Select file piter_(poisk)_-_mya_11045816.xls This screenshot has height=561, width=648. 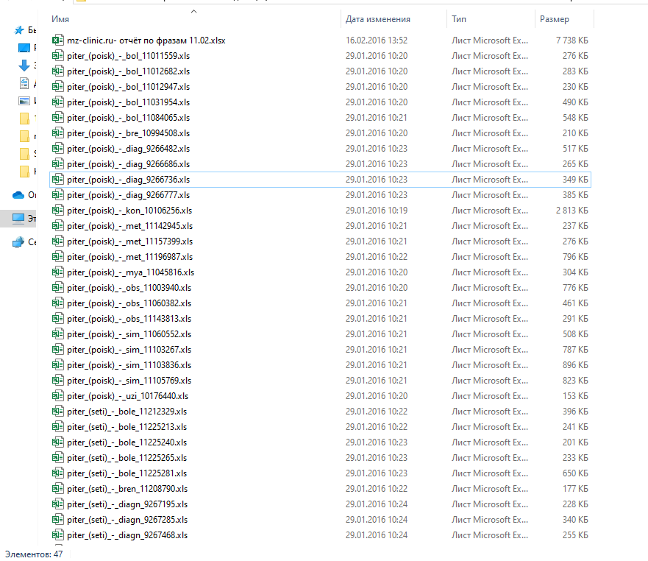(130, 272)
